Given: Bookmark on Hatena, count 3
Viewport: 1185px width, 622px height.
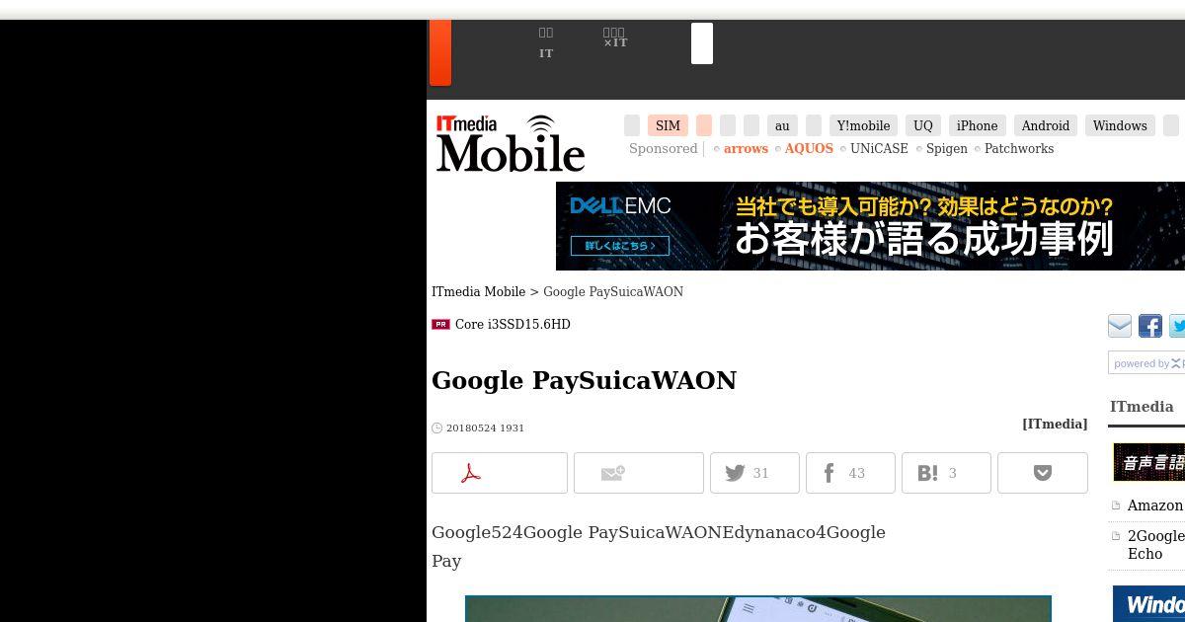Looking at the screenshot, I should tap(946, 473).
